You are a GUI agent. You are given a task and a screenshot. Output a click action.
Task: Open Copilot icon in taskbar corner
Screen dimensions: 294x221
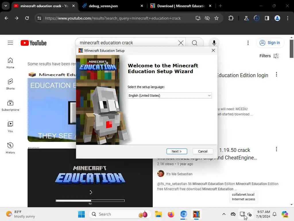tap(285, 214)
